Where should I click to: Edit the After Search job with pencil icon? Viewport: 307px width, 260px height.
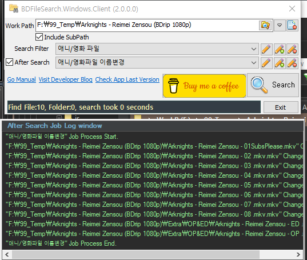click(266, 63)
